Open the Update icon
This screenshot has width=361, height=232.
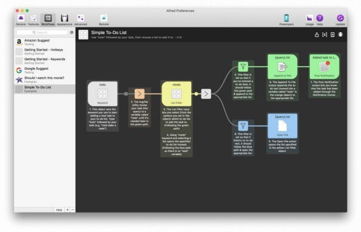coord(340,20)
